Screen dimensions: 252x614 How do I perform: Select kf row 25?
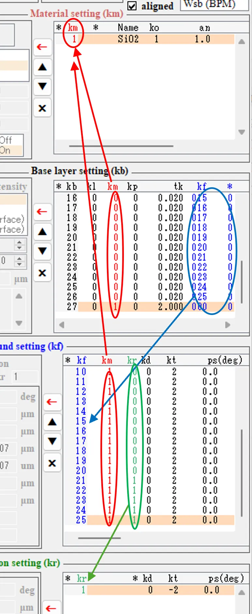[x=150, y=520]
